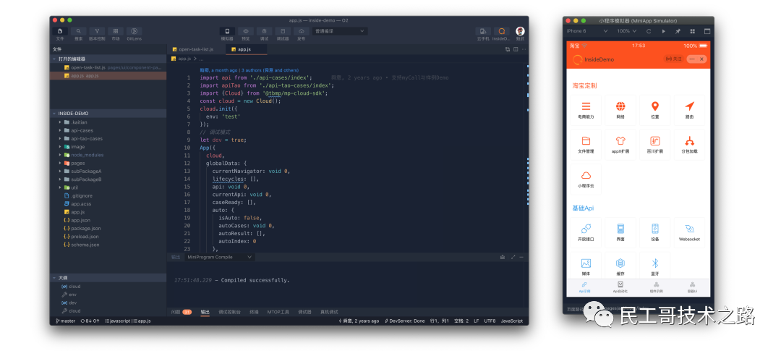
Task: Switch to the 终端 terminal tab
Action: coord(254,312)
